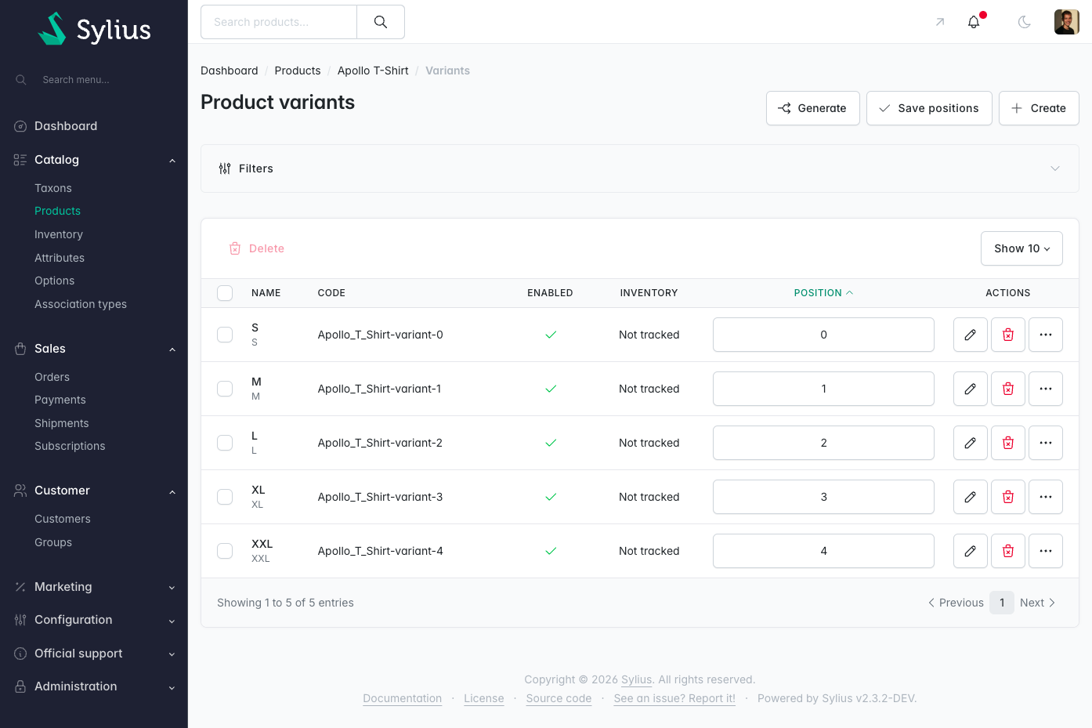Select the XXL variant checkbox
This screenshot has height=728, width=1092.
(x=225, y=551)
